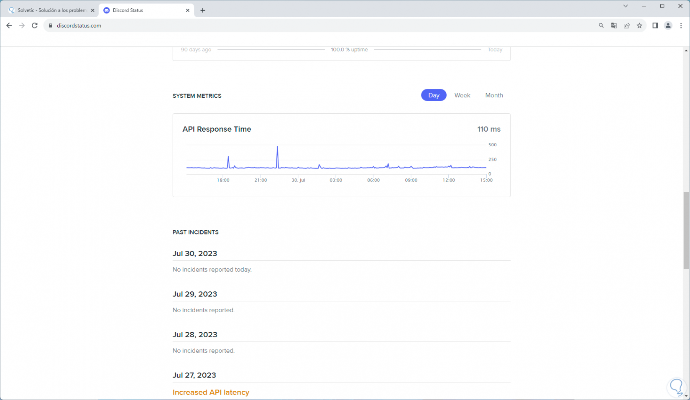Expand the tab search chevron
690x400 pixels.
(x=626, y=6)
